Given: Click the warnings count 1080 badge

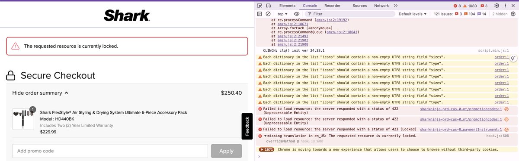Looking at the screenshot, I should (x=470, y=6).
